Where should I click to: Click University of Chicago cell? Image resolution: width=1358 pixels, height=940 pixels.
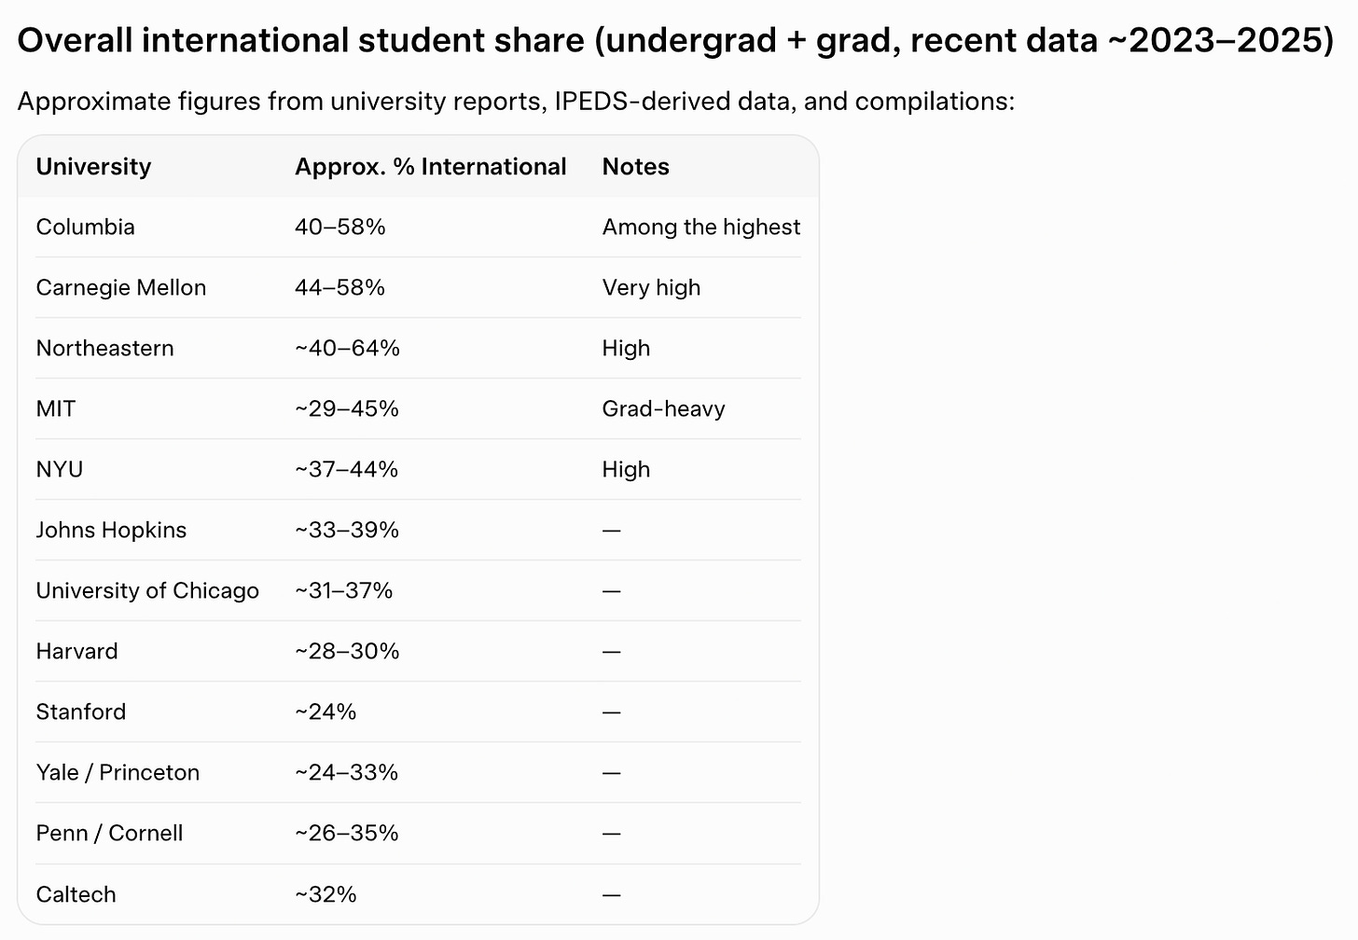tap(147, 591)
